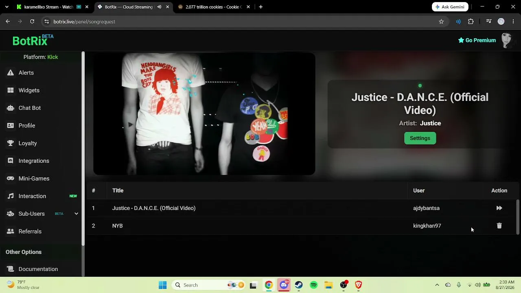
Task: Open a new browser tab
Action: coord(260,7)
